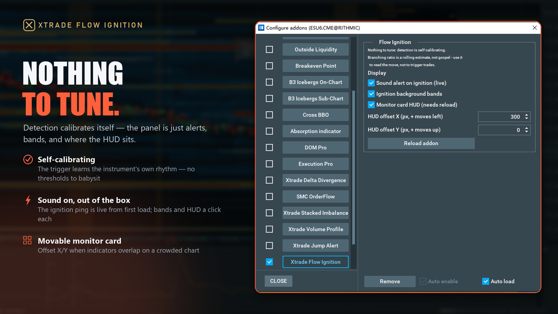Disable Sound alert on ignition (live)
558x314 pixels.
click(x=371, y=83)
